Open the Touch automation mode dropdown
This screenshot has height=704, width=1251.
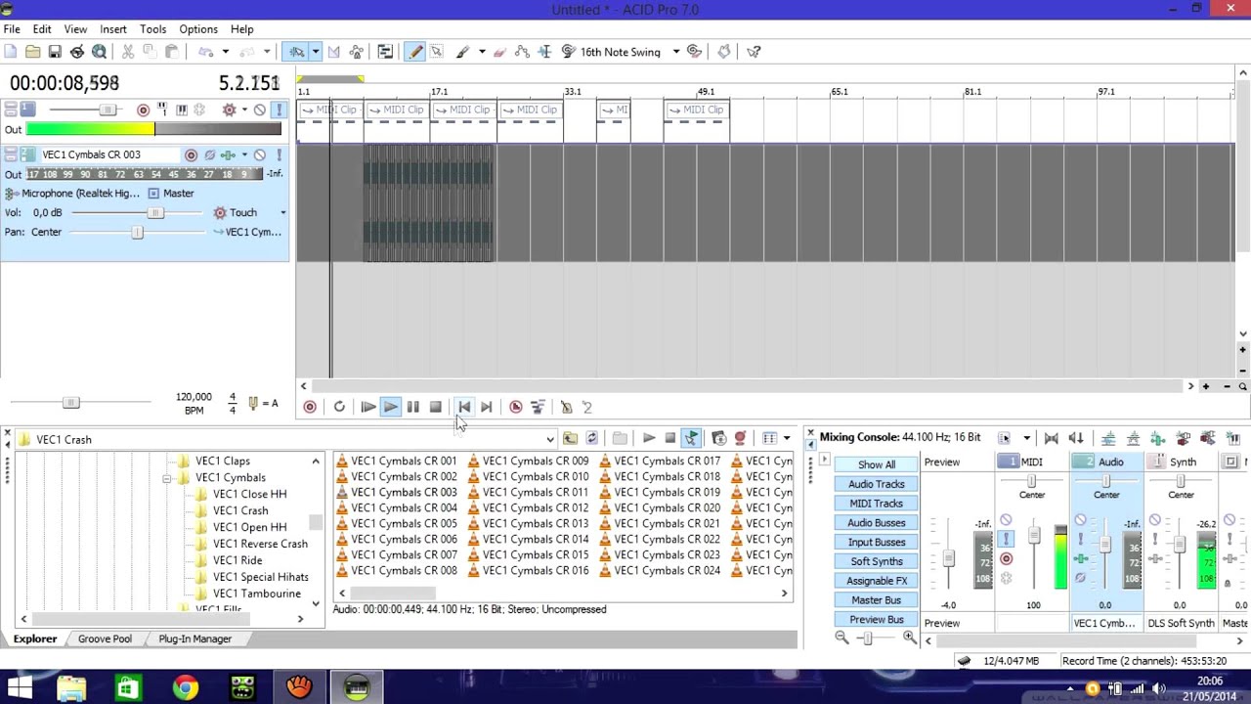[x=282, y=212]
